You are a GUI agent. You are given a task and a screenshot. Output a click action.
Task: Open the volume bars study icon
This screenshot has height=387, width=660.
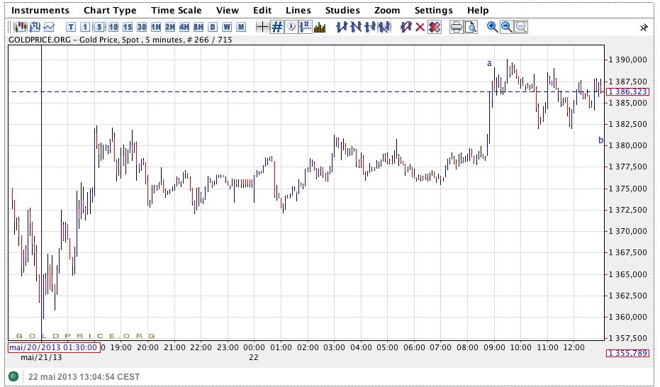click(320, 27)
